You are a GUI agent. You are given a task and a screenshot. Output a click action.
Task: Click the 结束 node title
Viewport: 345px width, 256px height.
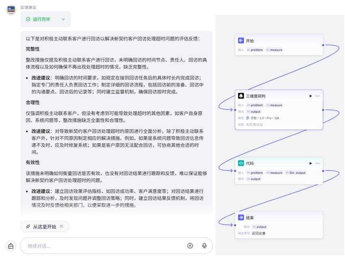click(x=250, y=218)
